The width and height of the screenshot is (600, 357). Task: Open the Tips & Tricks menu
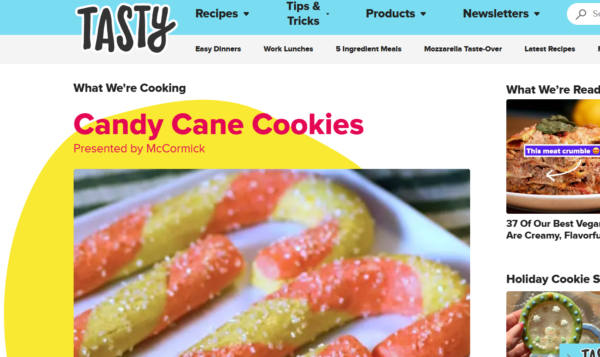tap(303, 13)
